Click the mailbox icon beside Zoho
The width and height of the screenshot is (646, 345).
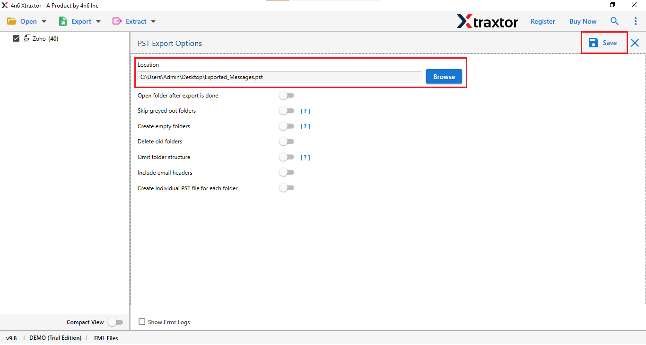(27, 38)
